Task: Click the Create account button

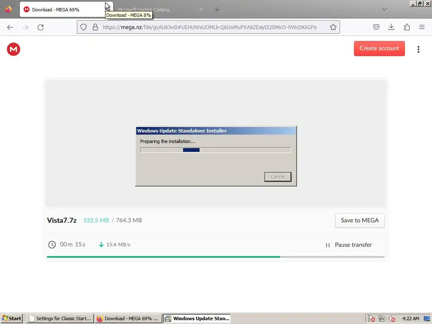Action: [379, 49]
